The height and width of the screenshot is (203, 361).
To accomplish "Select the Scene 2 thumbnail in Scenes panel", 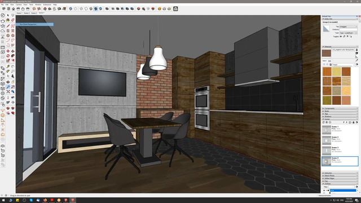I will pos(327,140).
